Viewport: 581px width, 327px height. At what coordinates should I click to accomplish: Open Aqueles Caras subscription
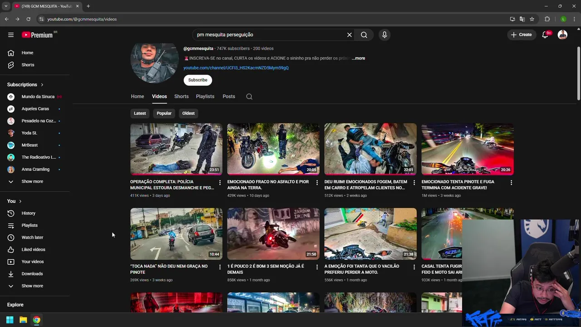point(35,109)
